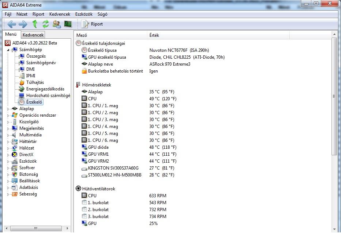This screenshot has width=341, height=233.
Task: Switch to the Menü tab
Action: point(11,34)
